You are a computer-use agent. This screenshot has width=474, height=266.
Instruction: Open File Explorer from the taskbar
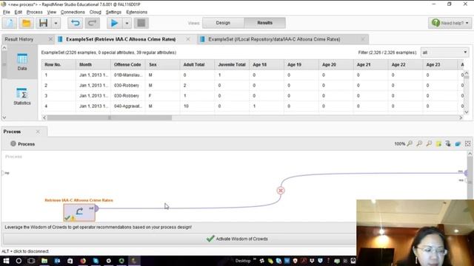click(x=44, y=261)
